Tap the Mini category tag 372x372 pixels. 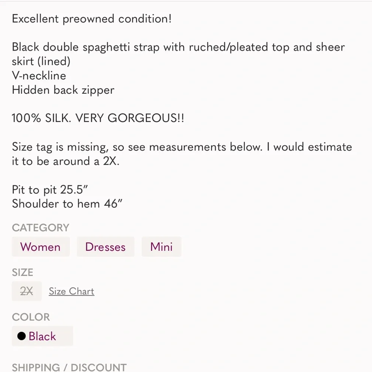[161, 247]
